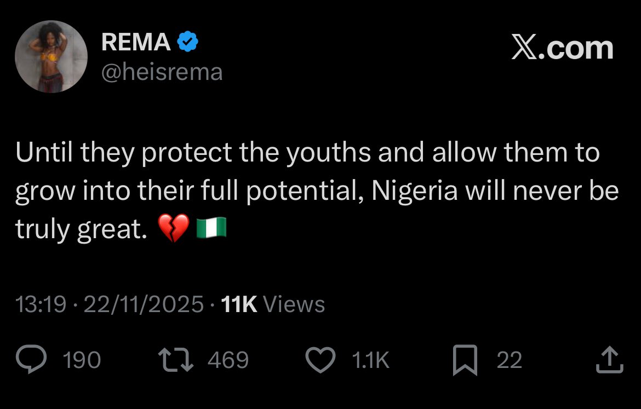641x409 pixels.
Task: Like the tweet with the heart icon
Action: tap(320, 360)
